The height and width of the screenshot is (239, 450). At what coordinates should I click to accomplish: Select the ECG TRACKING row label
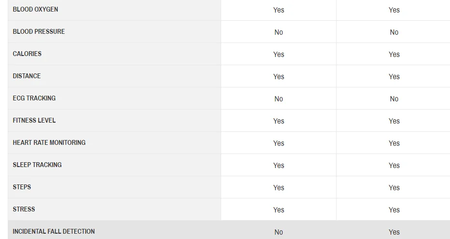(x=34, y=98)
